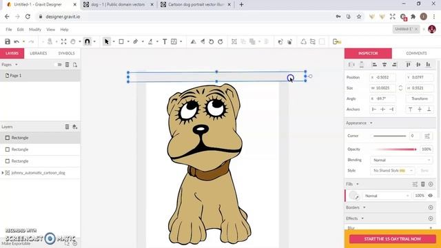
Task: Click the insert image tool icon
Action: point(174,41)
